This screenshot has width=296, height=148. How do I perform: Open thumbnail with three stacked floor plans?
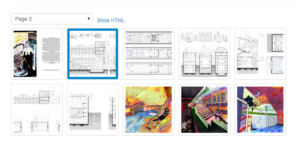148,54
